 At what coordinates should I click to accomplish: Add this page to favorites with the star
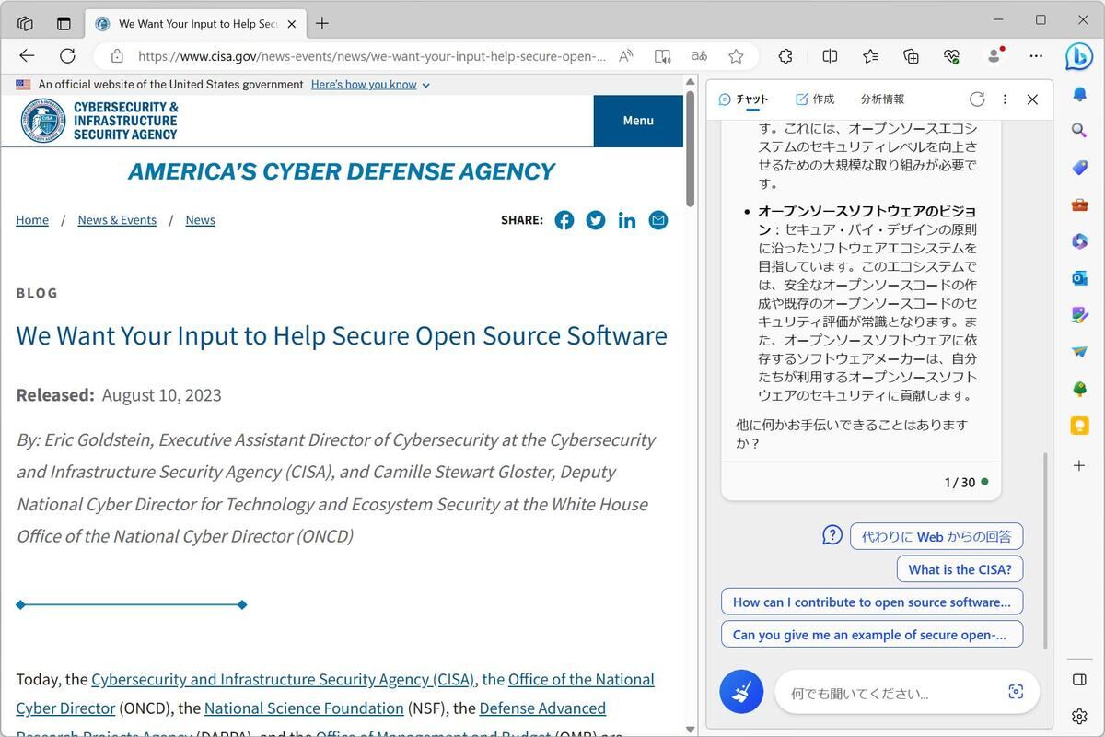[x=736, y=56]
